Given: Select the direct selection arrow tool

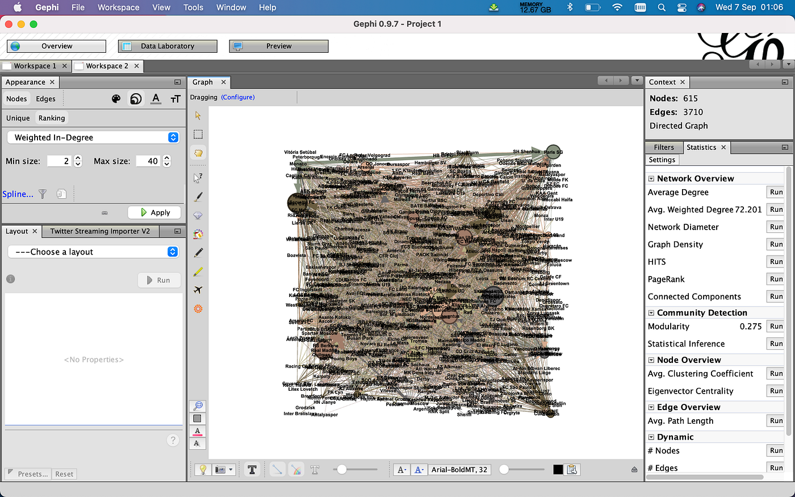Looking at the screenshot, I should (198, 115).
